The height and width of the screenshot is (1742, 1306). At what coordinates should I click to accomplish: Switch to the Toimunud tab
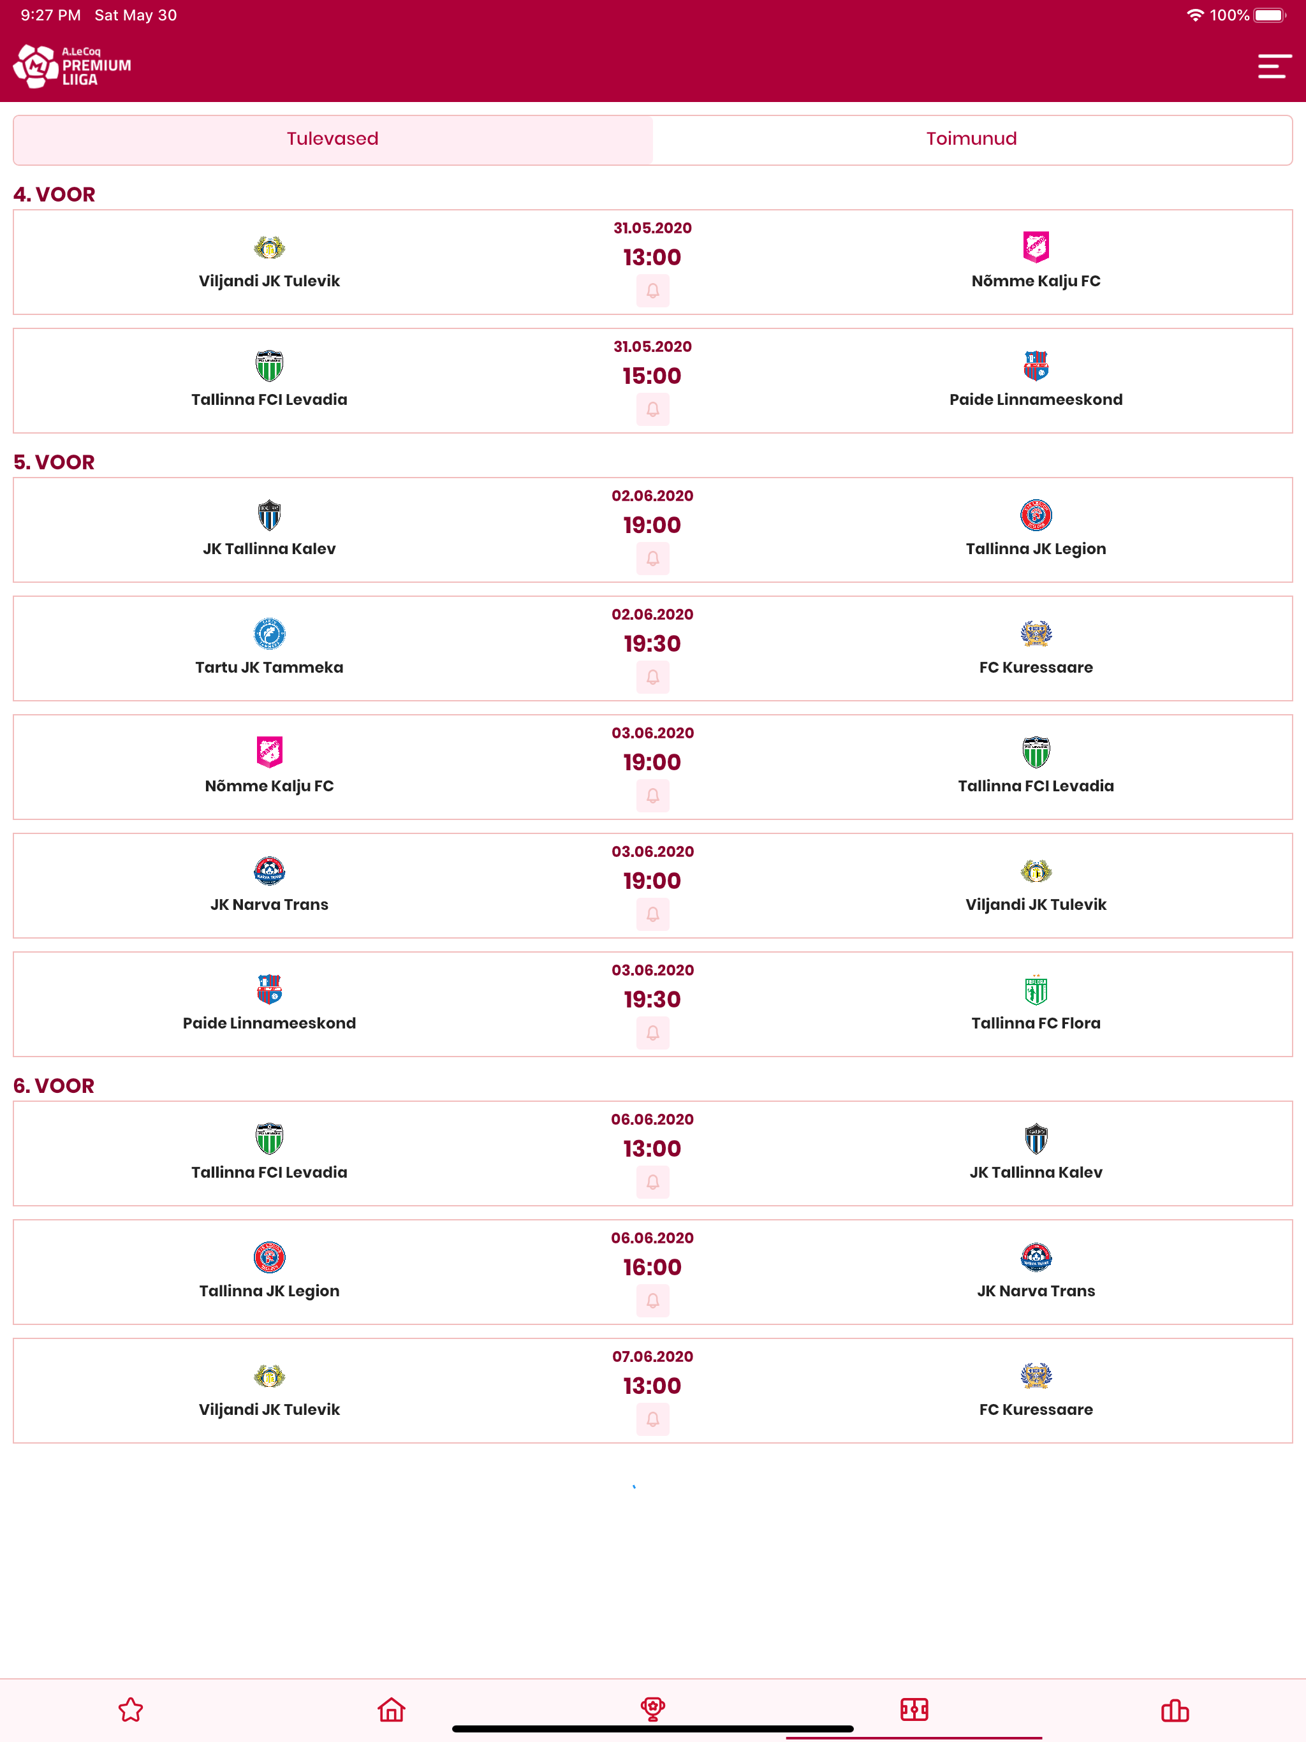click(x=972, y=140)
